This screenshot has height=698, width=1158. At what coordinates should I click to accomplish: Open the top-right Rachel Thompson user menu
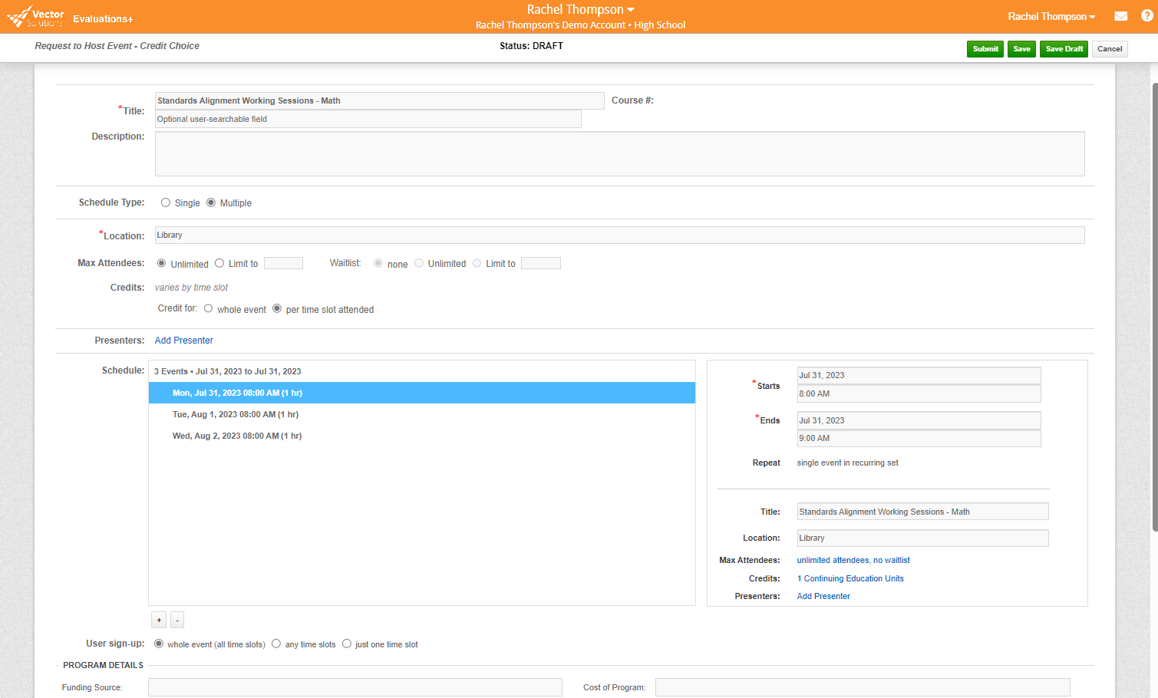(1051, 15)
